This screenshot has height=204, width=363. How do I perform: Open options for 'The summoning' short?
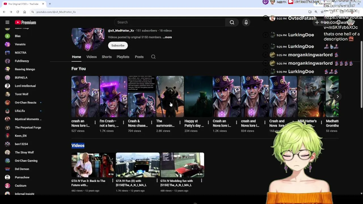(x=180, y=122)
